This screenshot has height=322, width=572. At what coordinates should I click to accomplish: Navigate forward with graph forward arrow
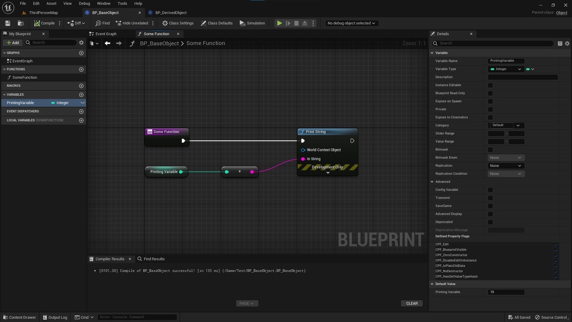pos(118,43)
